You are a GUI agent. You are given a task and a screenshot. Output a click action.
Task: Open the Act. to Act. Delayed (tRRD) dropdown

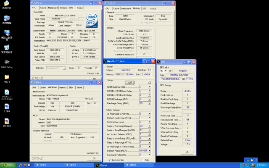pos(149,134)
